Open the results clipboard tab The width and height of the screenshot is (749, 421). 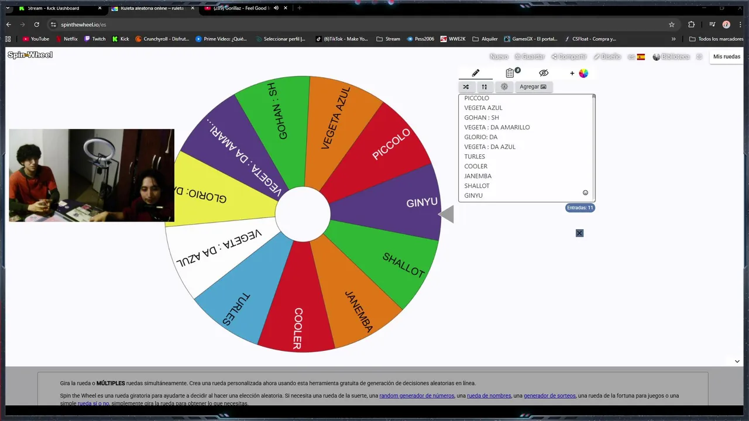tap(511, 73)
